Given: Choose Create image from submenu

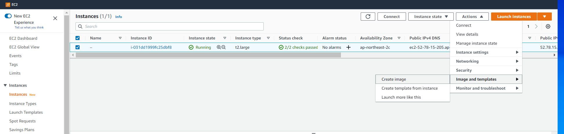Looking at the screenshot, I should coord(413,79).
